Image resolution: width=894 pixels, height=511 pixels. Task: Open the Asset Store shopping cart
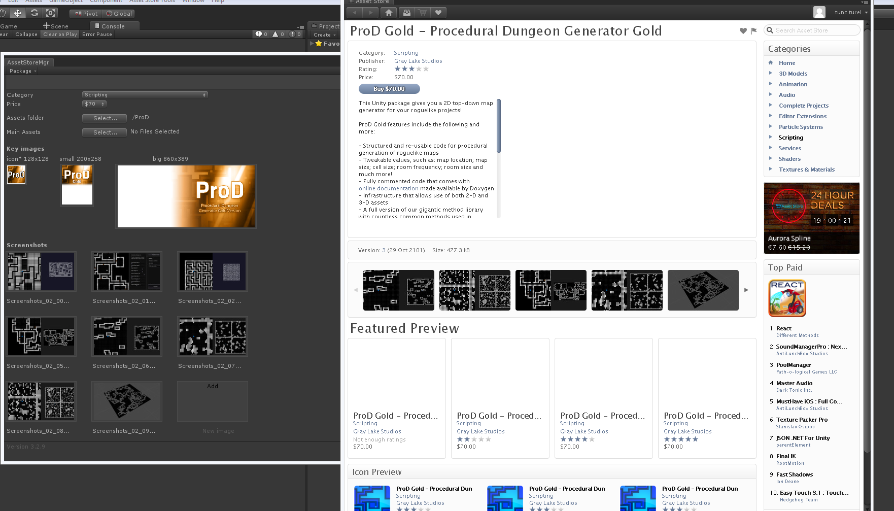[423, 12]
